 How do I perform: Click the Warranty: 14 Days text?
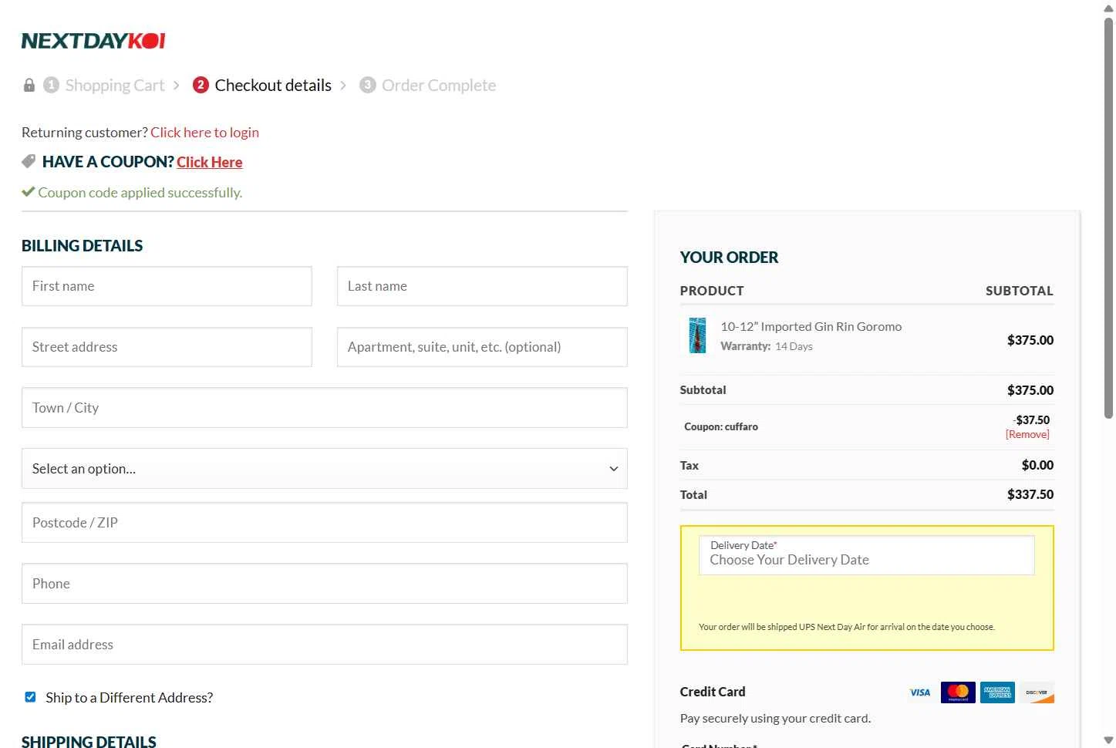[767, 346]
